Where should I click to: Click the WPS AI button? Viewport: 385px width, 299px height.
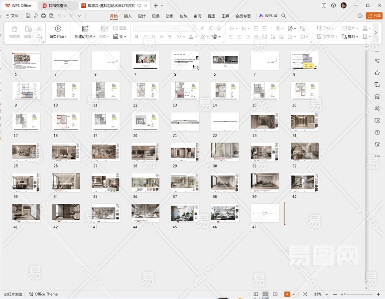pyautogui.click(x=268, y=16)
